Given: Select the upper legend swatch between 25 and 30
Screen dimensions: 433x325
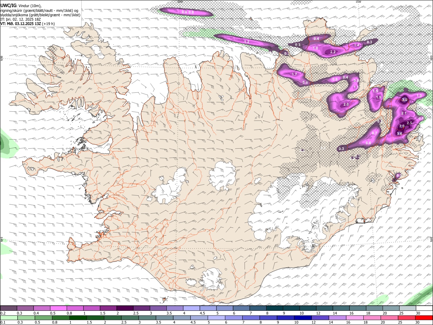Looking at the screenshot, I should (x=407, y=308).
